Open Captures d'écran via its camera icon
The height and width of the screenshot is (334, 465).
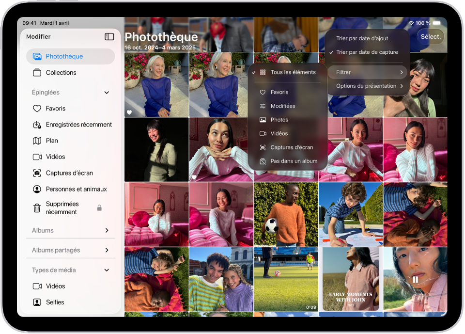[x=37, y=173]
